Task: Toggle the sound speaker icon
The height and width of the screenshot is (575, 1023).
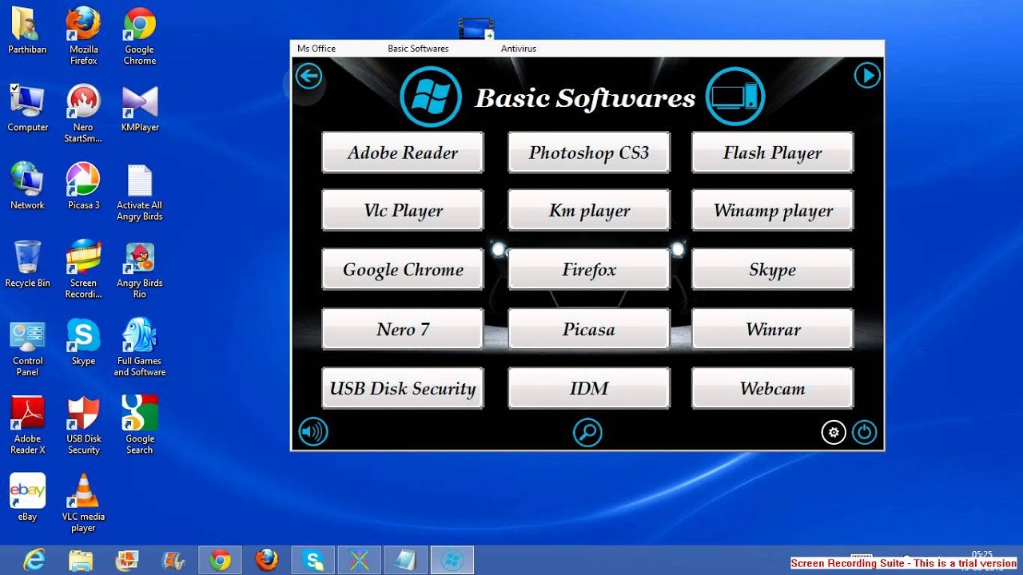Action: [x=313, y=432]
